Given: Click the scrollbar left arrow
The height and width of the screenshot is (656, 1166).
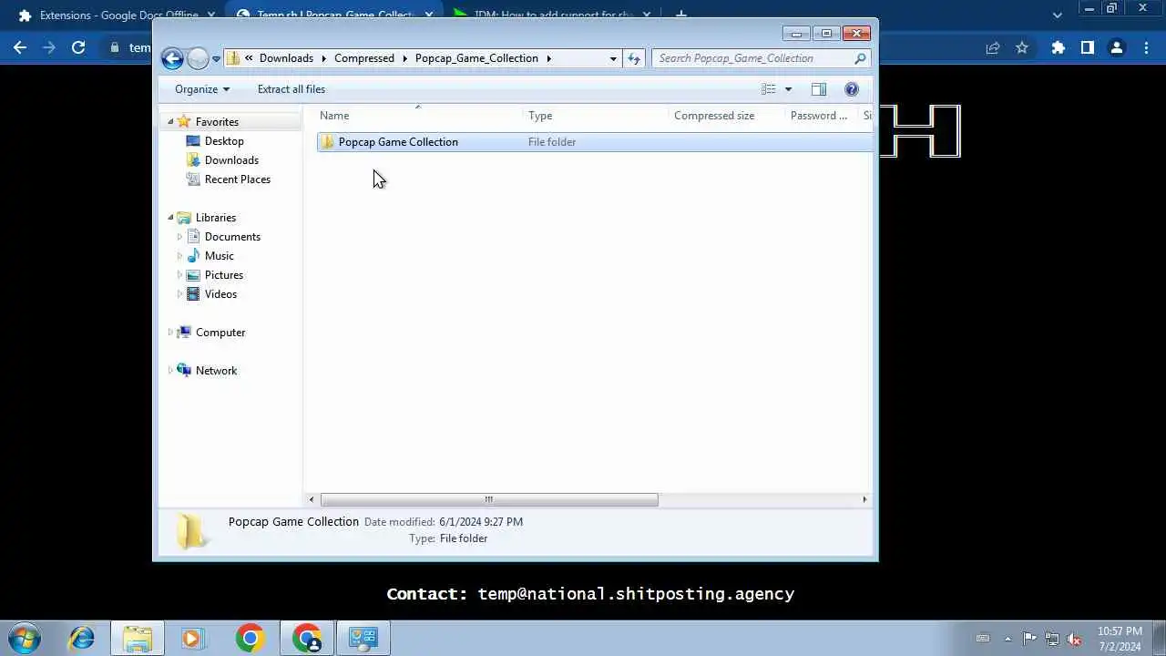Looking at the screenshot, I should click(312, 499).
